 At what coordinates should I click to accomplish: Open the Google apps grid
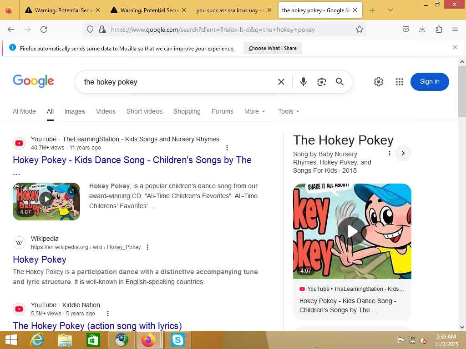400,82
